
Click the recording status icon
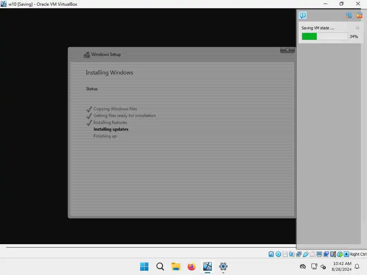coord(326,254)
